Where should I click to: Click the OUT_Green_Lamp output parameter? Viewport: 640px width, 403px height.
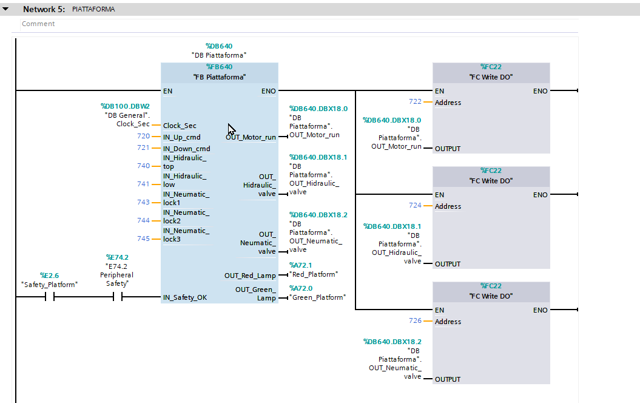click(255, 294)
